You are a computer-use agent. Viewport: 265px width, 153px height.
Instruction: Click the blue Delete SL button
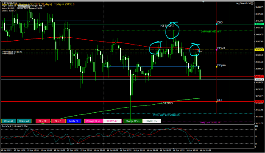point(74,121)
